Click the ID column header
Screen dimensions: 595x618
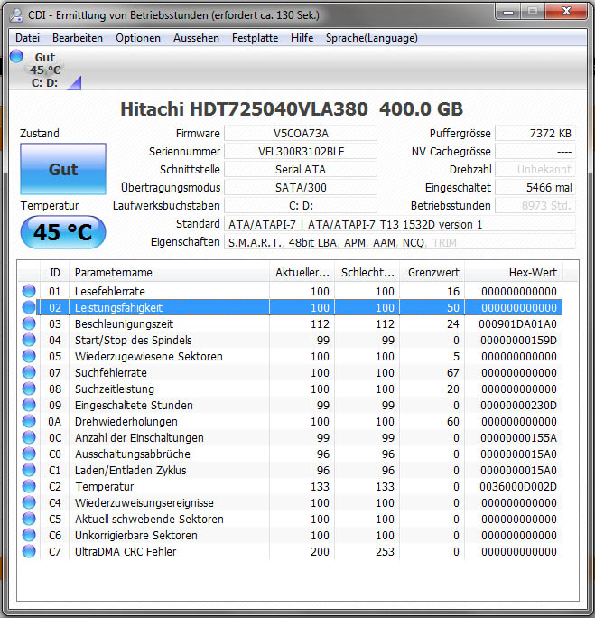click(x=55, y=272)
